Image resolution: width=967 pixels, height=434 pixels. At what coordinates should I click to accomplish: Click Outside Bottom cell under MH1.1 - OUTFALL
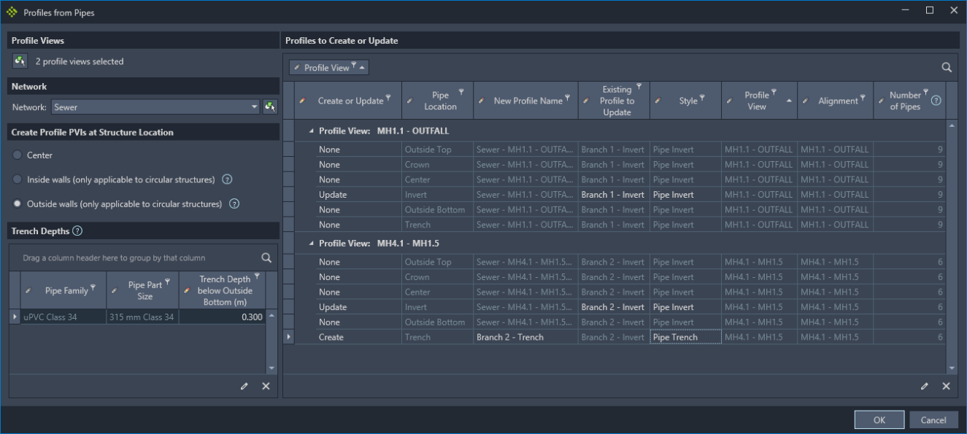point(437,209)
